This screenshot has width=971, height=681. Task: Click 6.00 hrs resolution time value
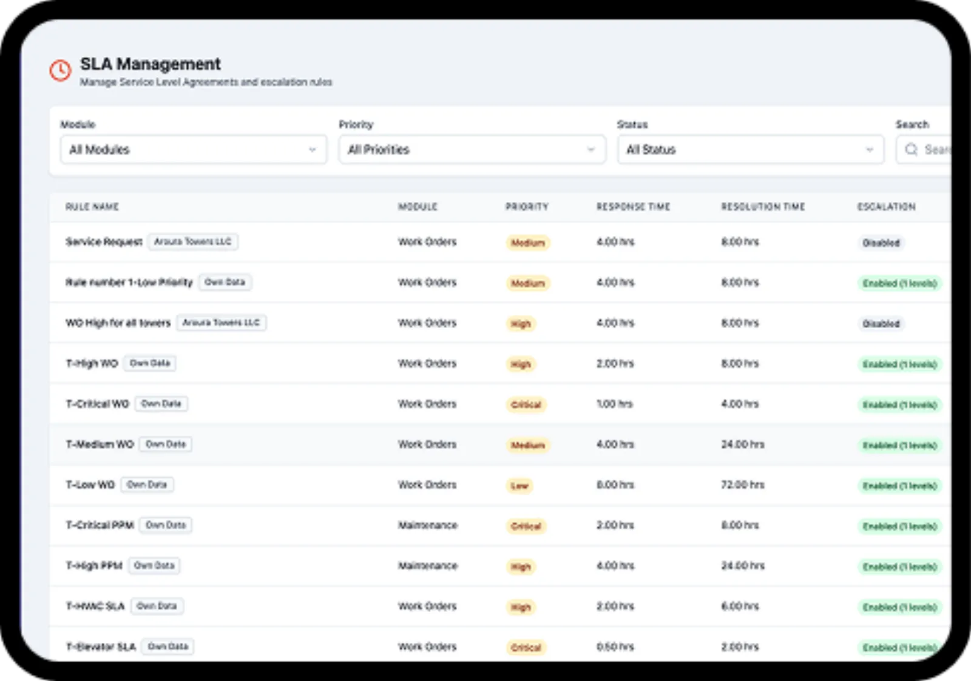(740, 606)
